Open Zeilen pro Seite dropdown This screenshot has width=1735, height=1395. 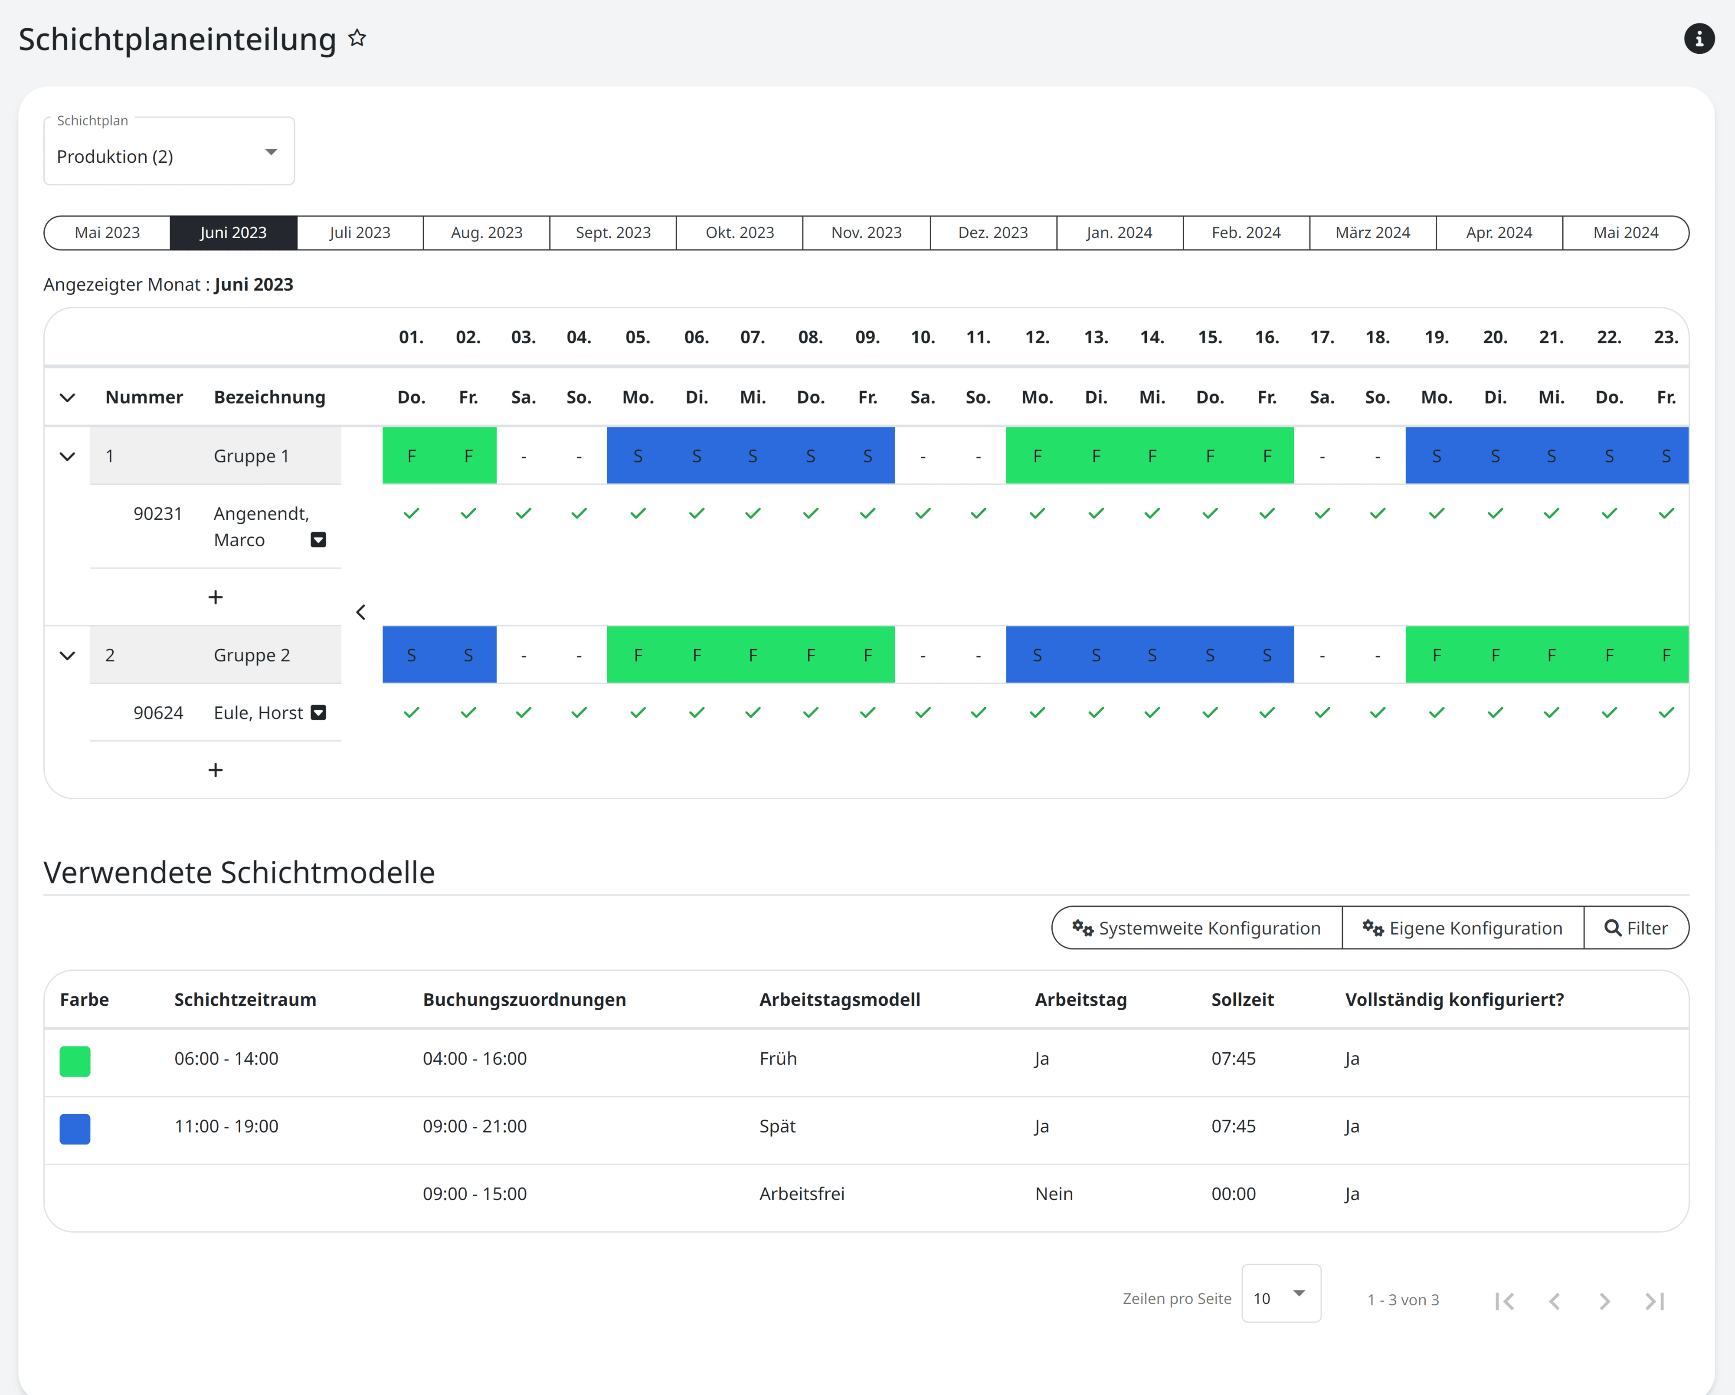pyautogui.click(x=1280, y=1294)
